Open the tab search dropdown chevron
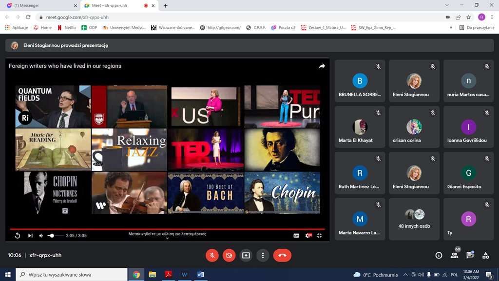This screenshot has height=281, width=499. [x=447, y=5]
